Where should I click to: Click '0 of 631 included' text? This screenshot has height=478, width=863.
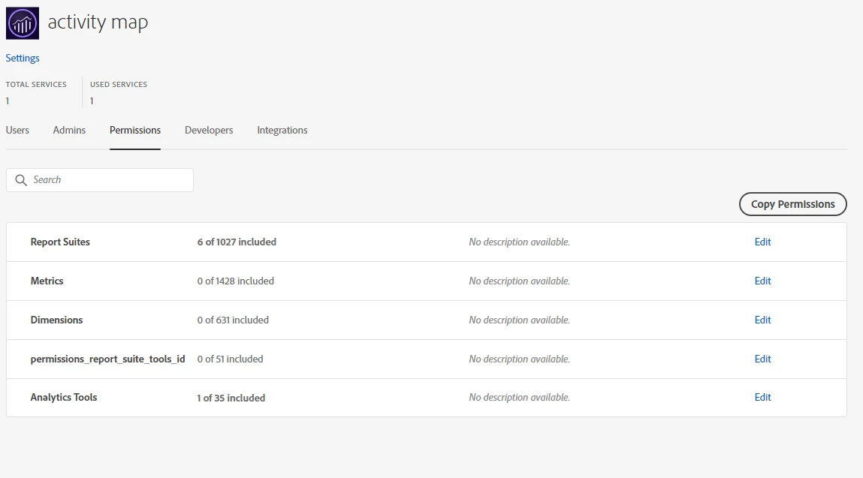click(x=233, y=320)
